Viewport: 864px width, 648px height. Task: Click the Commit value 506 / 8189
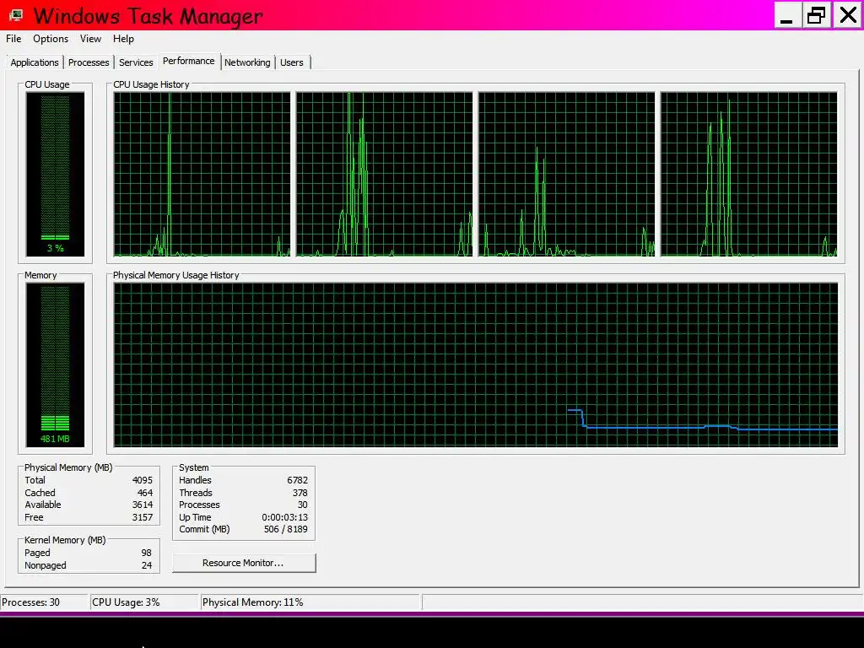click(286, 530)
